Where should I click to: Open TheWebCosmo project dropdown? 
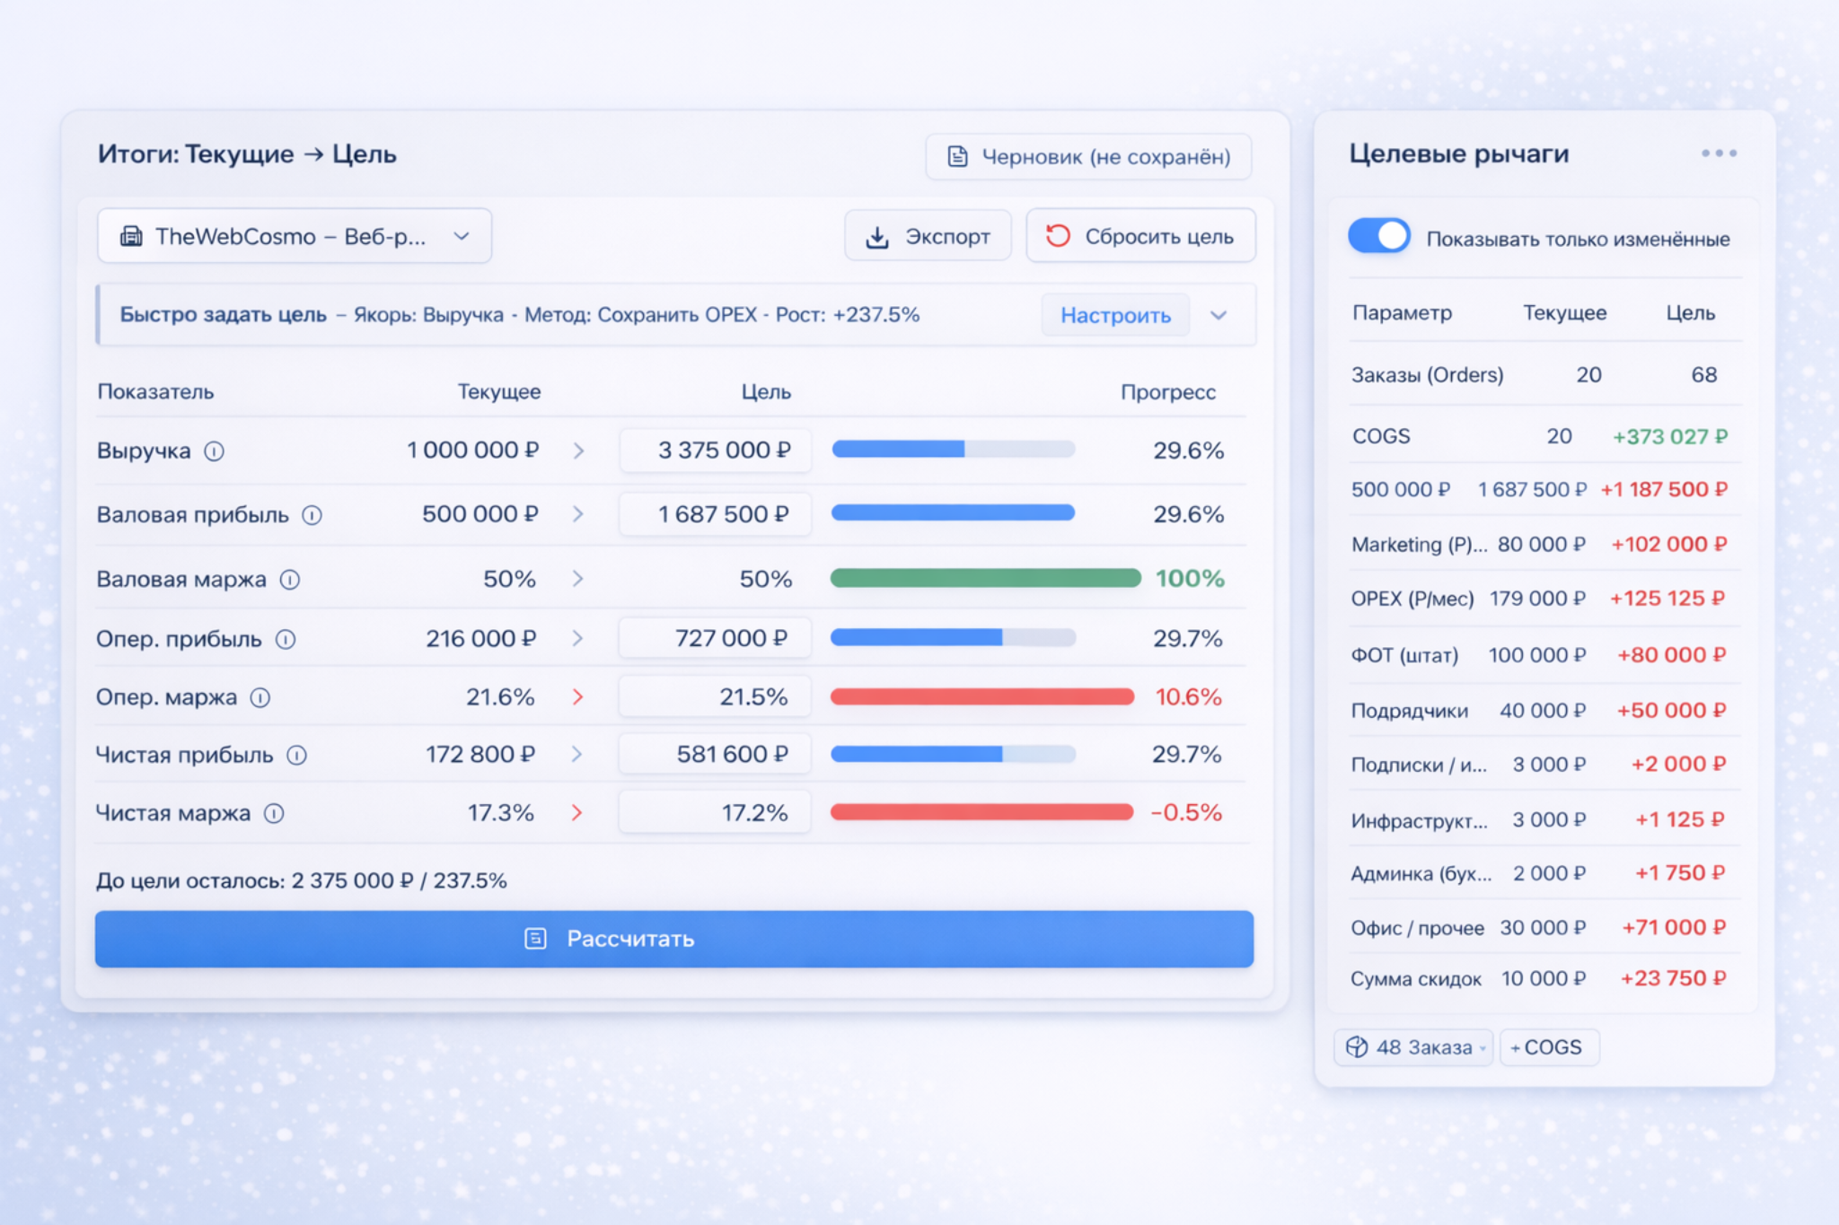pyautogui.click(x=295, y=237)
